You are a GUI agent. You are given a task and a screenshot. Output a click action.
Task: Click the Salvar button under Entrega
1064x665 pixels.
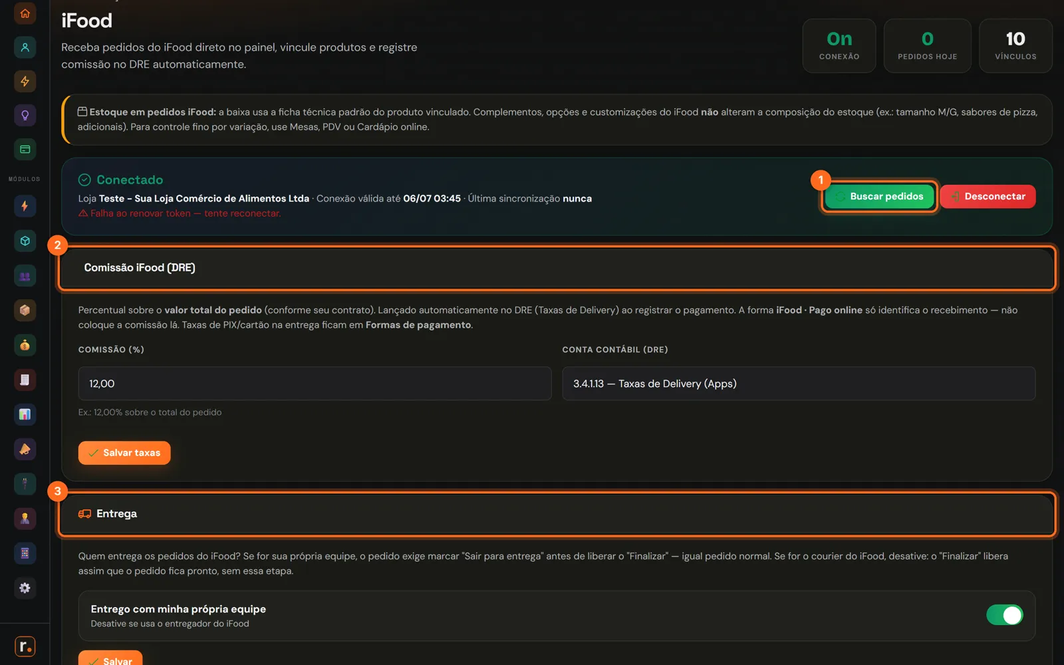[110, 659]
